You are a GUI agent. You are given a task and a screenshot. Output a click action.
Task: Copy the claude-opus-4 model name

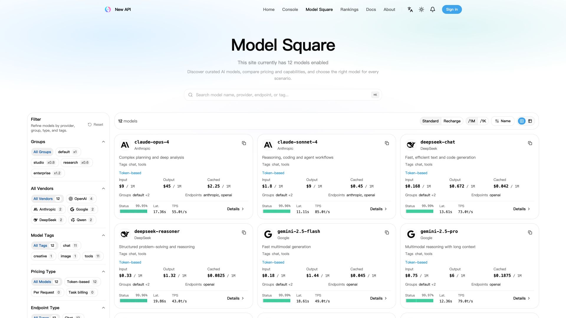coord(244,143)
